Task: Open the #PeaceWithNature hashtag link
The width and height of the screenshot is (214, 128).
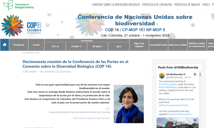Action: coord(168,87)
